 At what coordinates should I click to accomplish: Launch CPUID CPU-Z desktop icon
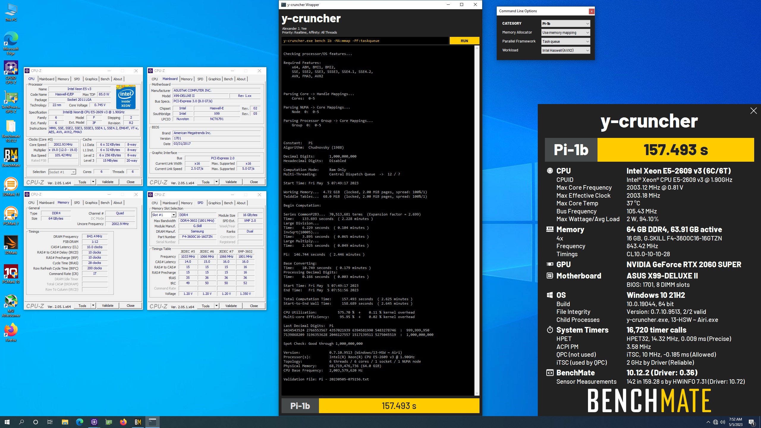[x=11, y=72]
